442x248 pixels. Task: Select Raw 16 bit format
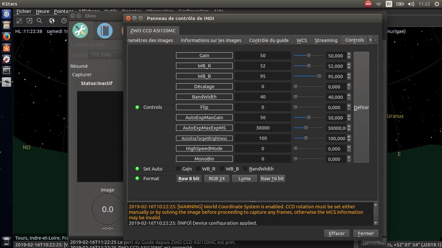(x=272, y=179)
